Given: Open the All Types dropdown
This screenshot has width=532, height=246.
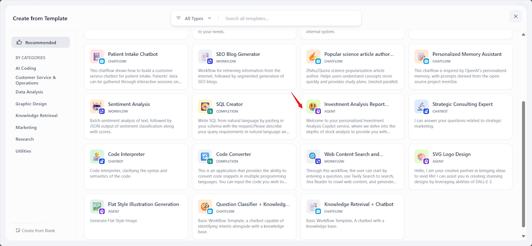Looking at the screenshot, I should 194,18.
